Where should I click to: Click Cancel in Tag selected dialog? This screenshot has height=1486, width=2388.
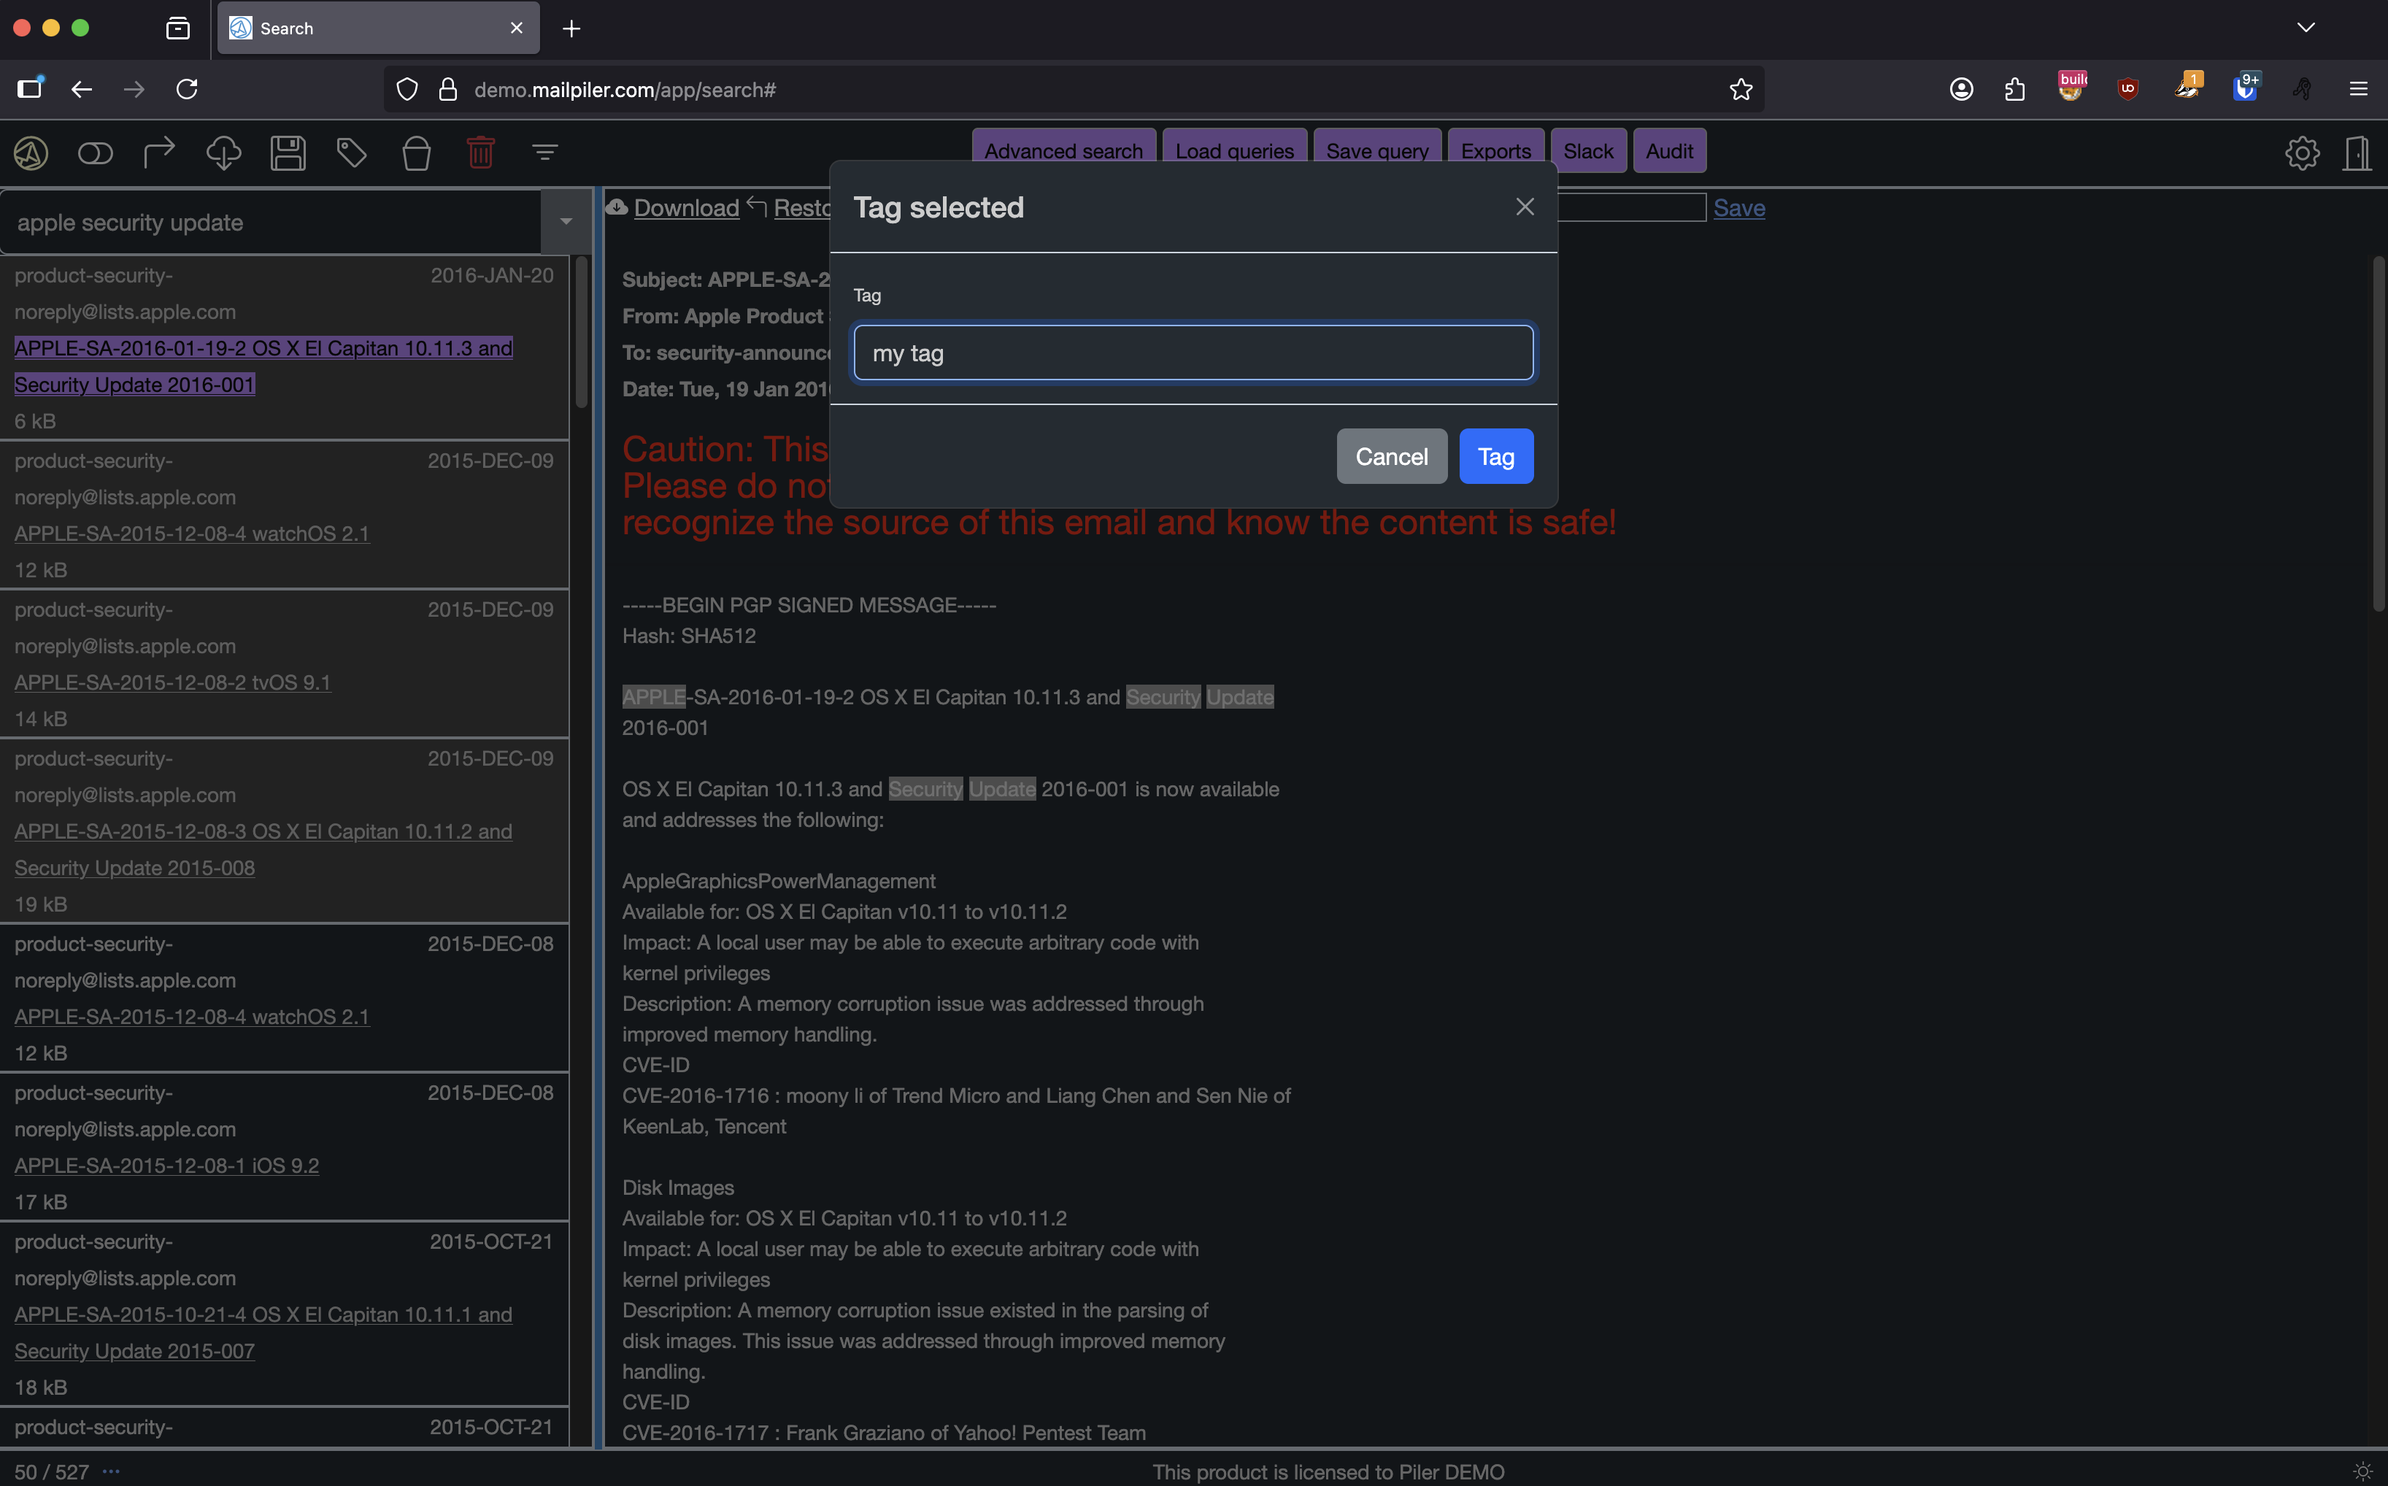[x=1390, y=456]
